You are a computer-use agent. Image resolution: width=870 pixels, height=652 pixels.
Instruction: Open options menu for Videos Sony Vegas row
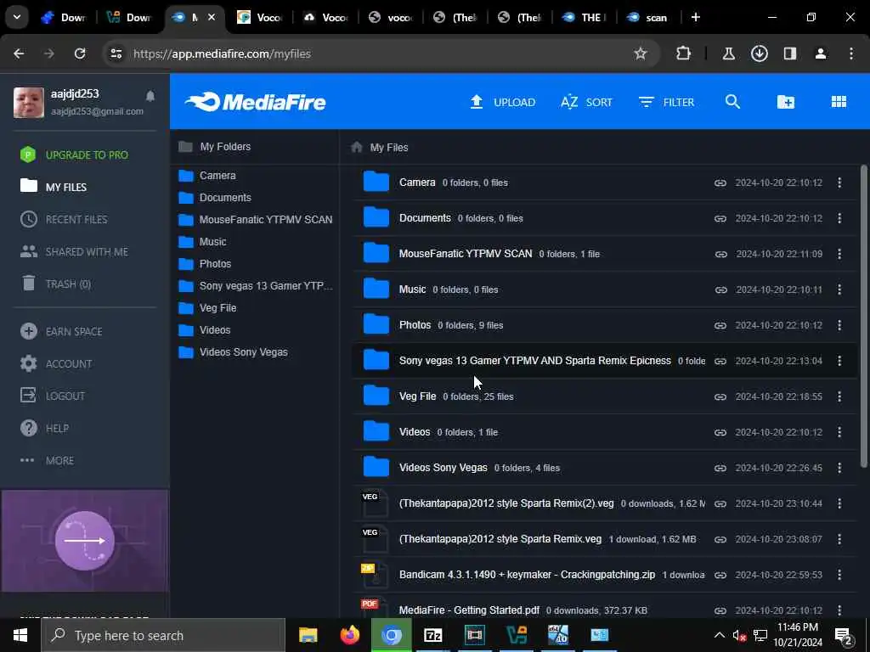click(x=839, y=468)
